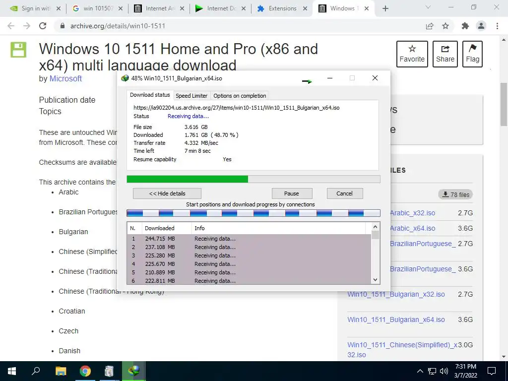Go back with the browser back arrow
The width and height of the screenshot is (508, 381).
[x=11, y=26]
